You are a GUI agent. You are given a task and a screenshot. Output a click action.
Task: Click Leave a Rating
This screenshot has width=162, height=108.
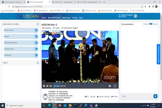[x=103, y=97]
